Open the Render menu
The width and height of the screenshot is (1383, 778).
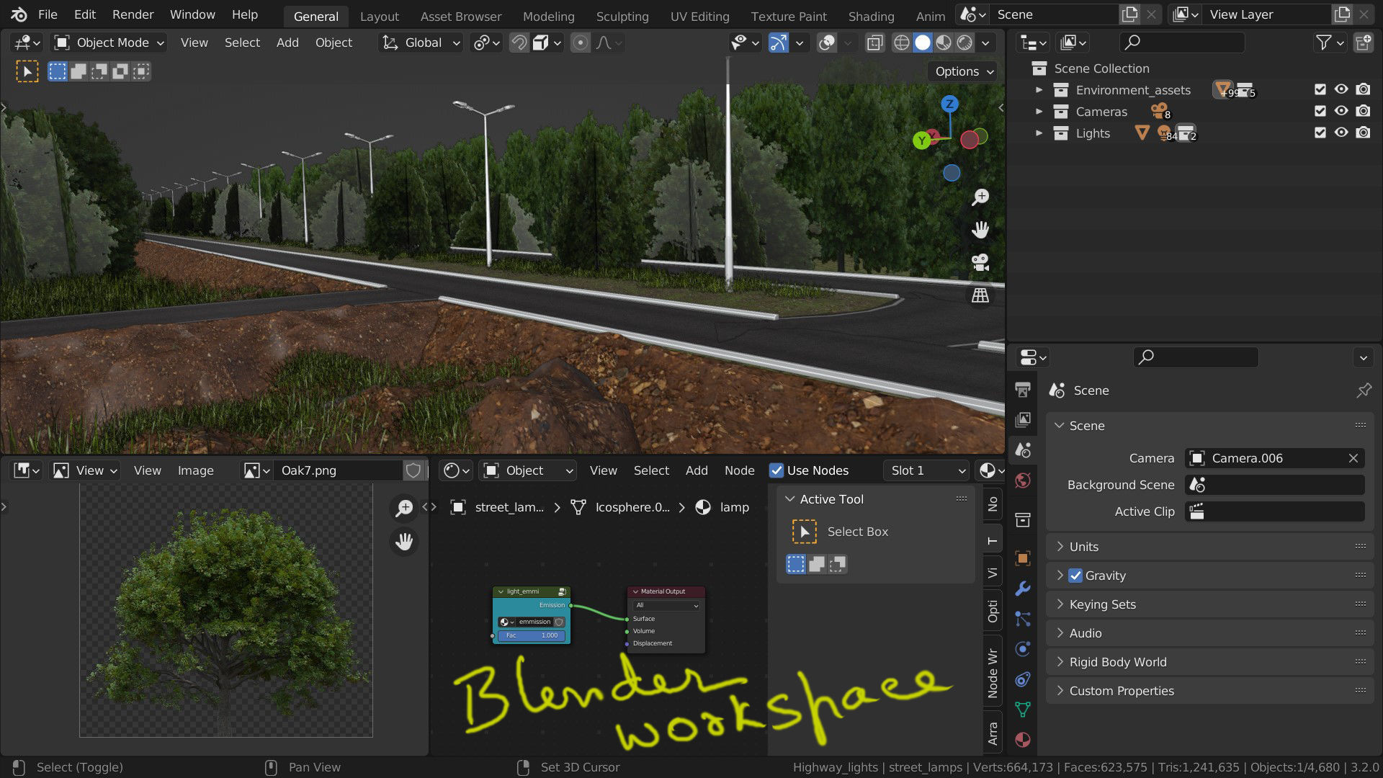(133, 14)
